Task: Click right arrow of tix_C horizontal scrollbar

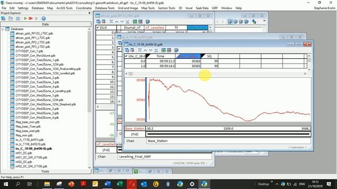Action: tap(305, 73)
